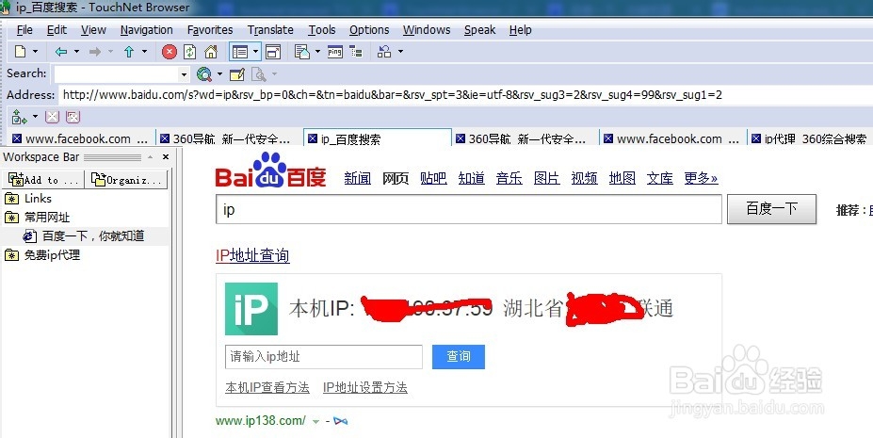
Task: Open the 贴吧 link
Action: [x=434, y=178]
